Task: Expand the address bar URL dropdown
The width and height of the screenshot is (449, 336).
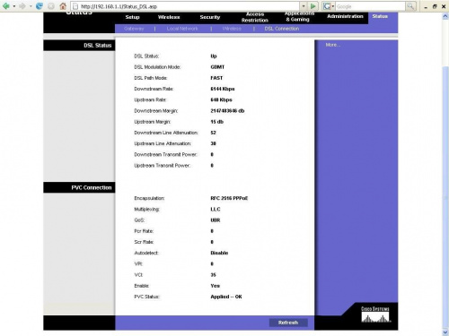Action: click(x=304, y=6)
